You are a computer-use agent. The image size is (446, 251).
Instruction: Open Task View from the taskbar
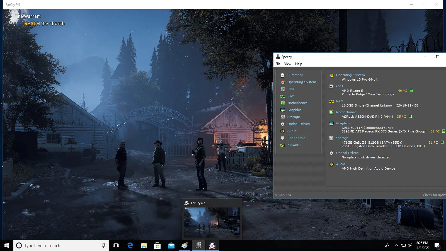pyautogui.click(x=116, y=245)
